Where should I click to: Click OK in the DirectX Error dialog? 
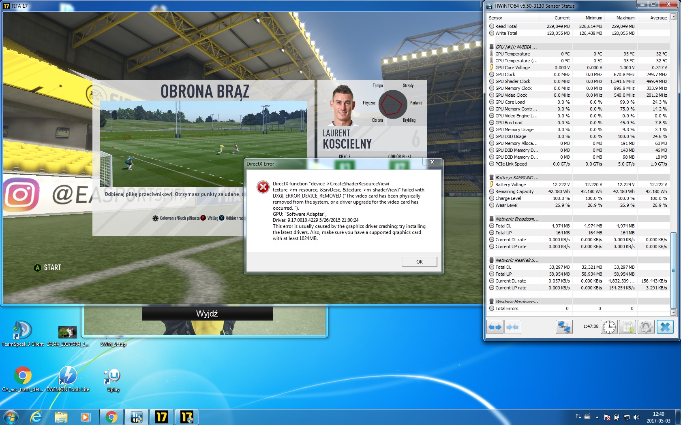click(419, 261)
